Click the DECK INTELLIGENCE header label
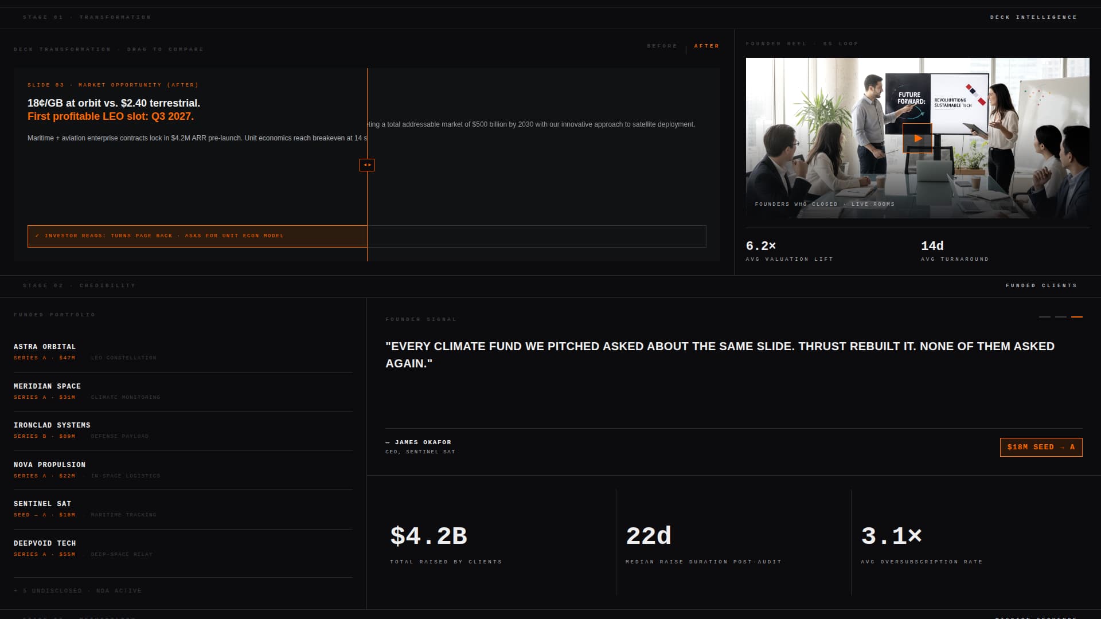 click(1033, 17)
